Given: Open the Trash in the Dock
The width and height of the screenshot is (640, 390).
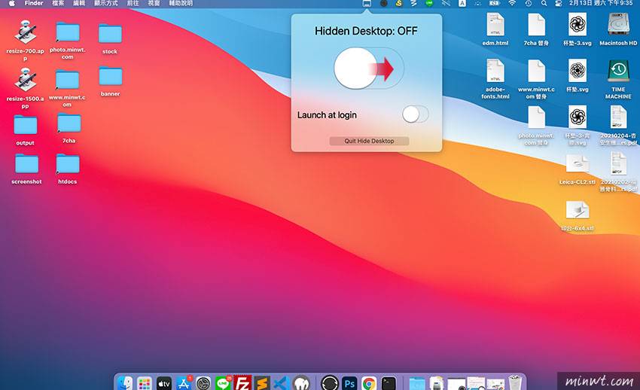Looking at the screenshot, I should (515, 382).
